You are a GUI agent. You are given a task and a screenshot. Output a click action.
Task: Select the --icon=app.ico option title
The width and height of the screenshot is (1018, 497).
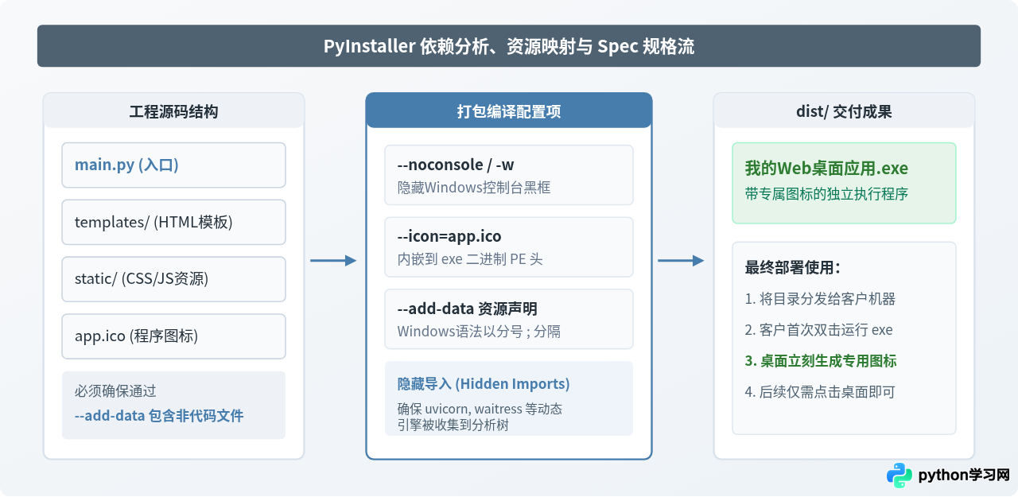point(449,236)
